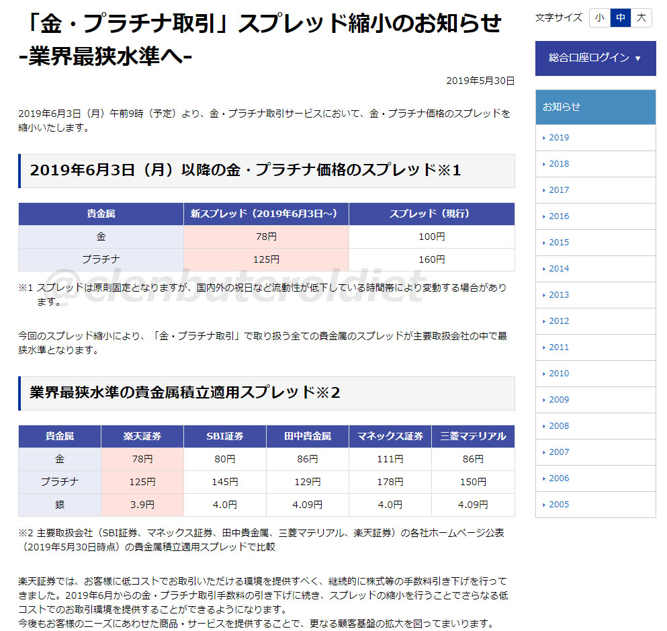Click the date 2019年5月30日
The image size is (667, 631).
point(480,81)
